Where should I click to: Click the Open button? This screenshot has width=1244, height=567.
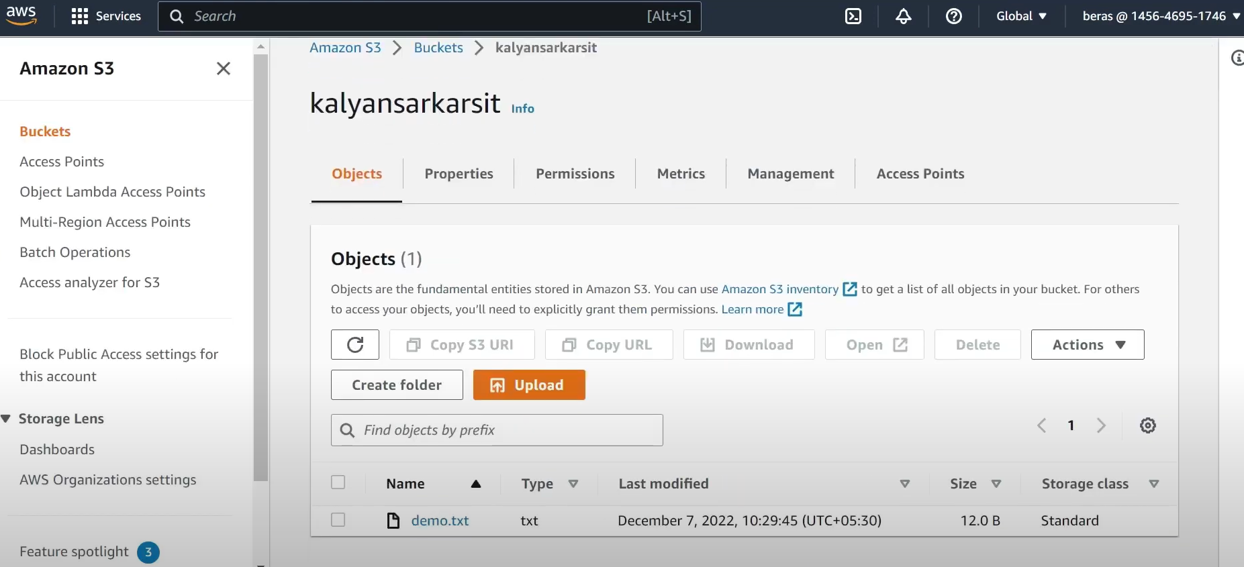tap(875, 345)
